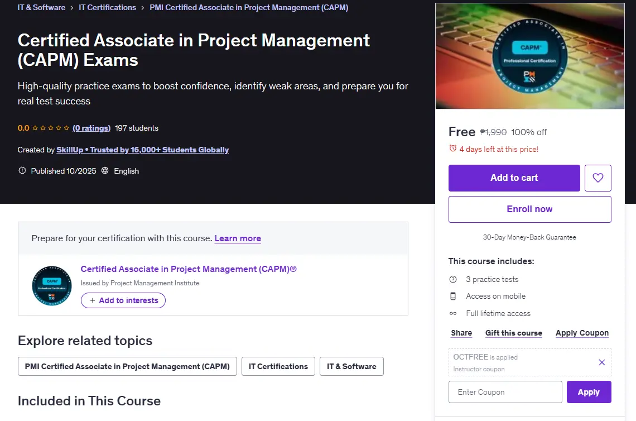636x421 pixels.
Task: Open the course preview image
Action: coord(530,56)
